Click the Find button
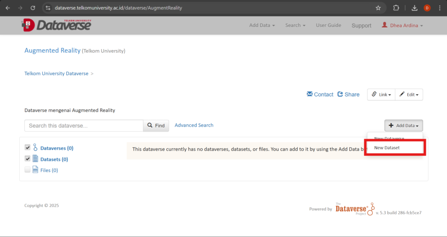The height and width of the screenshot is (237, 447). coord(156,126)
